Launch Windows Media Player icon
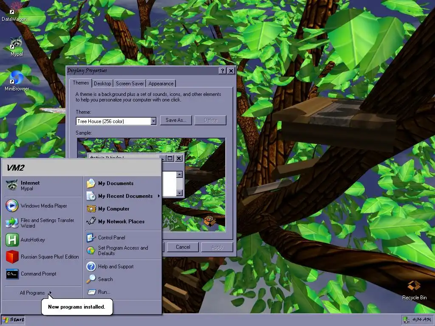 [x=12, y=206]
